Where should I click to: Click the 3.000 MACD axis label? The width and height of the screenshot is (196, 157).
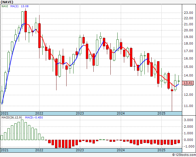point(189,120)
